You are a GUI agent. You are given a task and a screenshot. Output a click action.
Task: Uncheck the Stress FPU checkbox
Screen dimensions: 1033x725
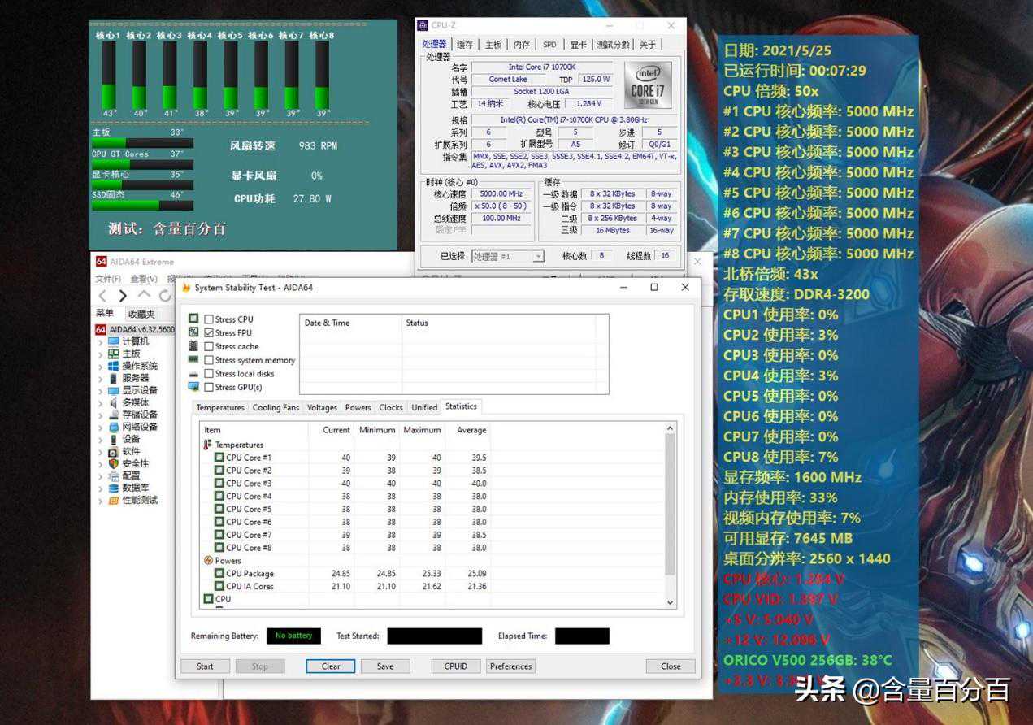[209, 333]
